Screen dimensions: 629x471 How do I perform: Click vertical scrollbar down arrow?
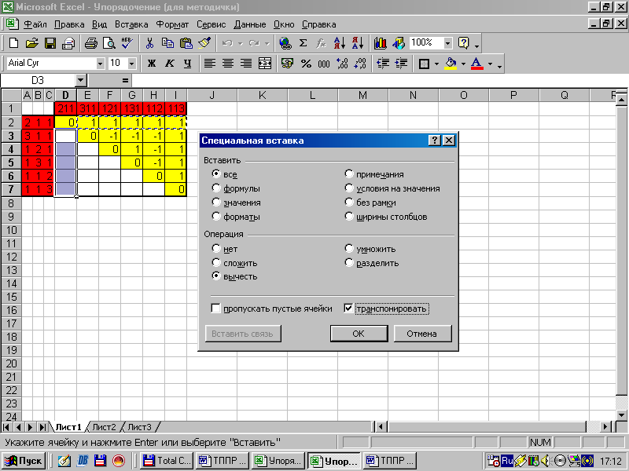[x=621, y=415]
